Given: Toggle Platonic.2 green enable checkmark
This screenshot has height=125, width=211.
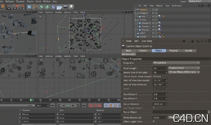Looking at the screenshot, I should [157, 23].
